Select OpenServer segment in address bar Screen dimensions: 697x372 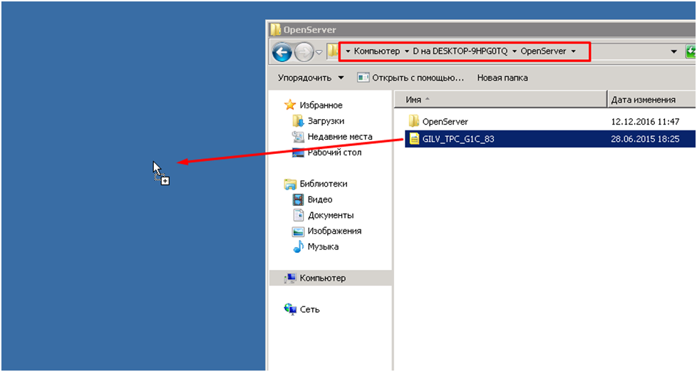[543, 51]
